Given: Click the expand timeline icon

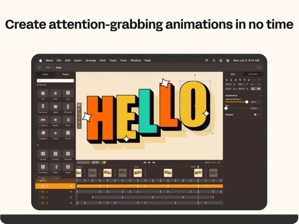Looking at the screenshot, I should (219, 162).
